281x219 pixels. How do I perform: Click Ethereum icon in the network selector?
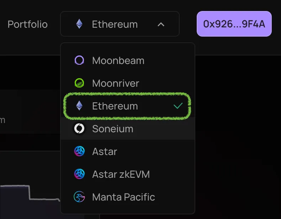pos(79,24)
